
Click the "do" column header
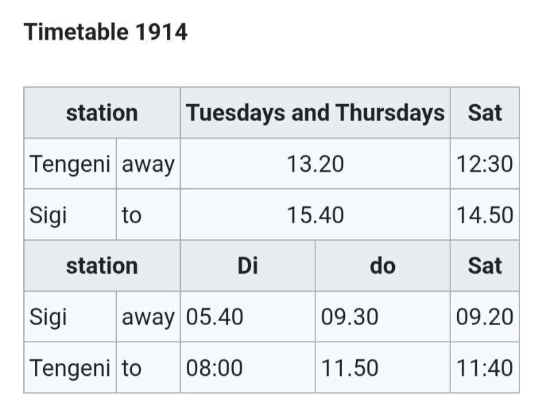[x=382, y=266]
